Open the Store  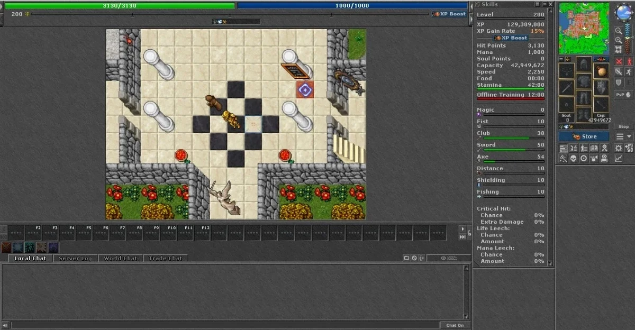pyautogui.click(x=584, y=136)
